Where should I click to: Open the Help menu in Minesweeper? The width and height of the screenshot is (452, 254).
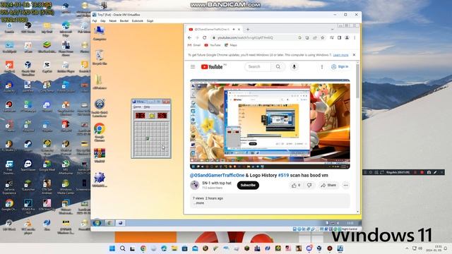point(147,107)
